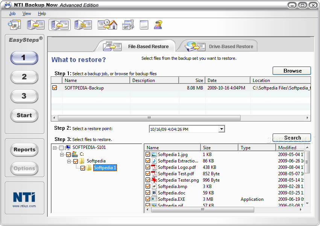Viewport: 320px width, 226px height.
Task: Click the Sync toolbar icon
Action: click(x=83, y=25)
